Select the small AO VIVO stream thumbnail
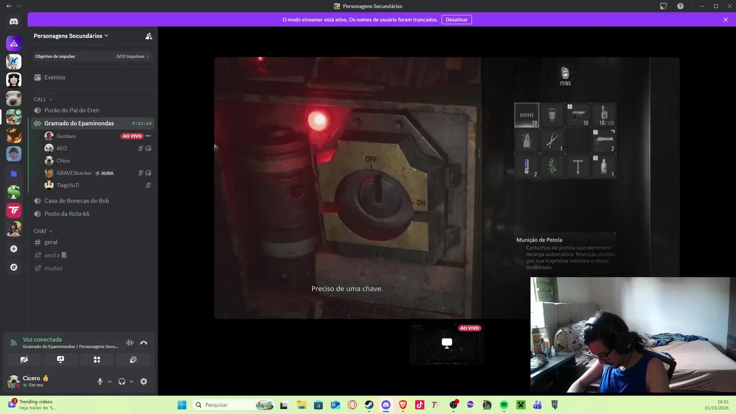The height and width of the screenshot is (414, 736). (x=447, y=343)
